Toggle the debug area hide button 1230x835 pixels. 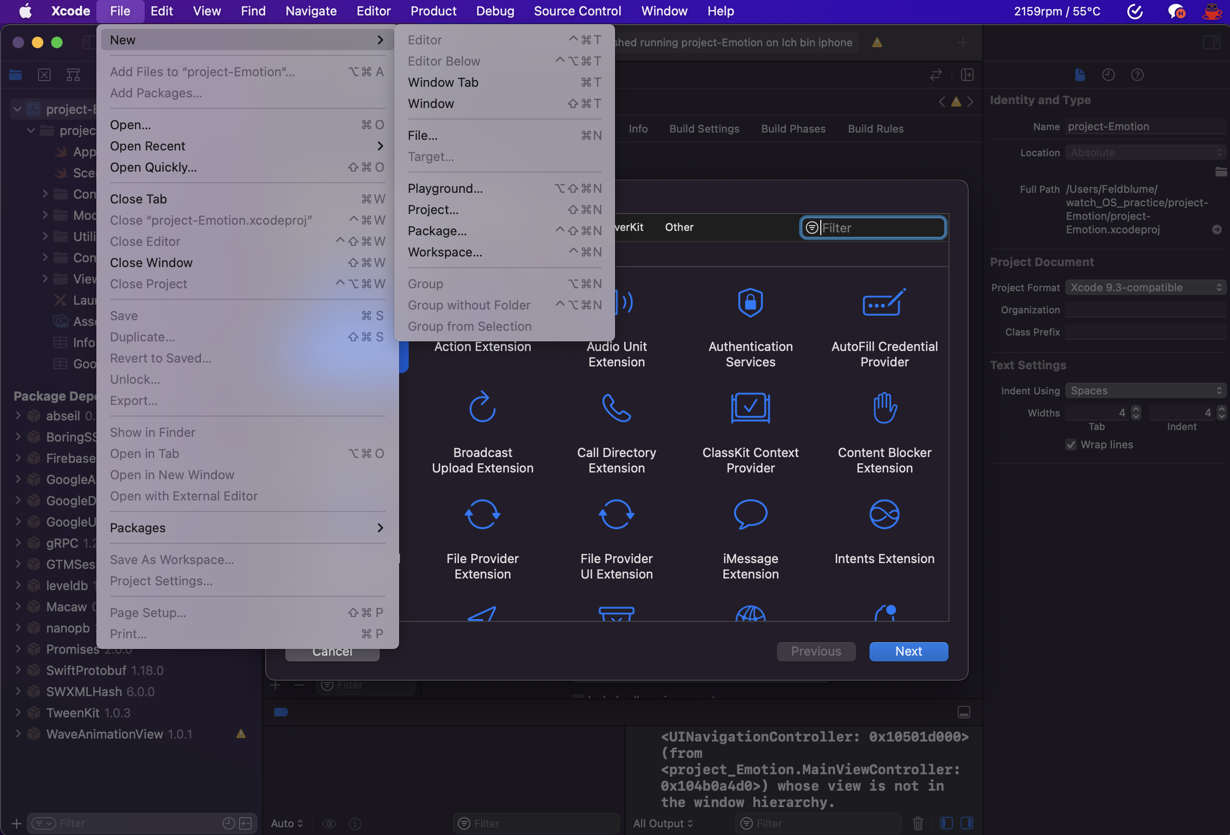(963, 712)
